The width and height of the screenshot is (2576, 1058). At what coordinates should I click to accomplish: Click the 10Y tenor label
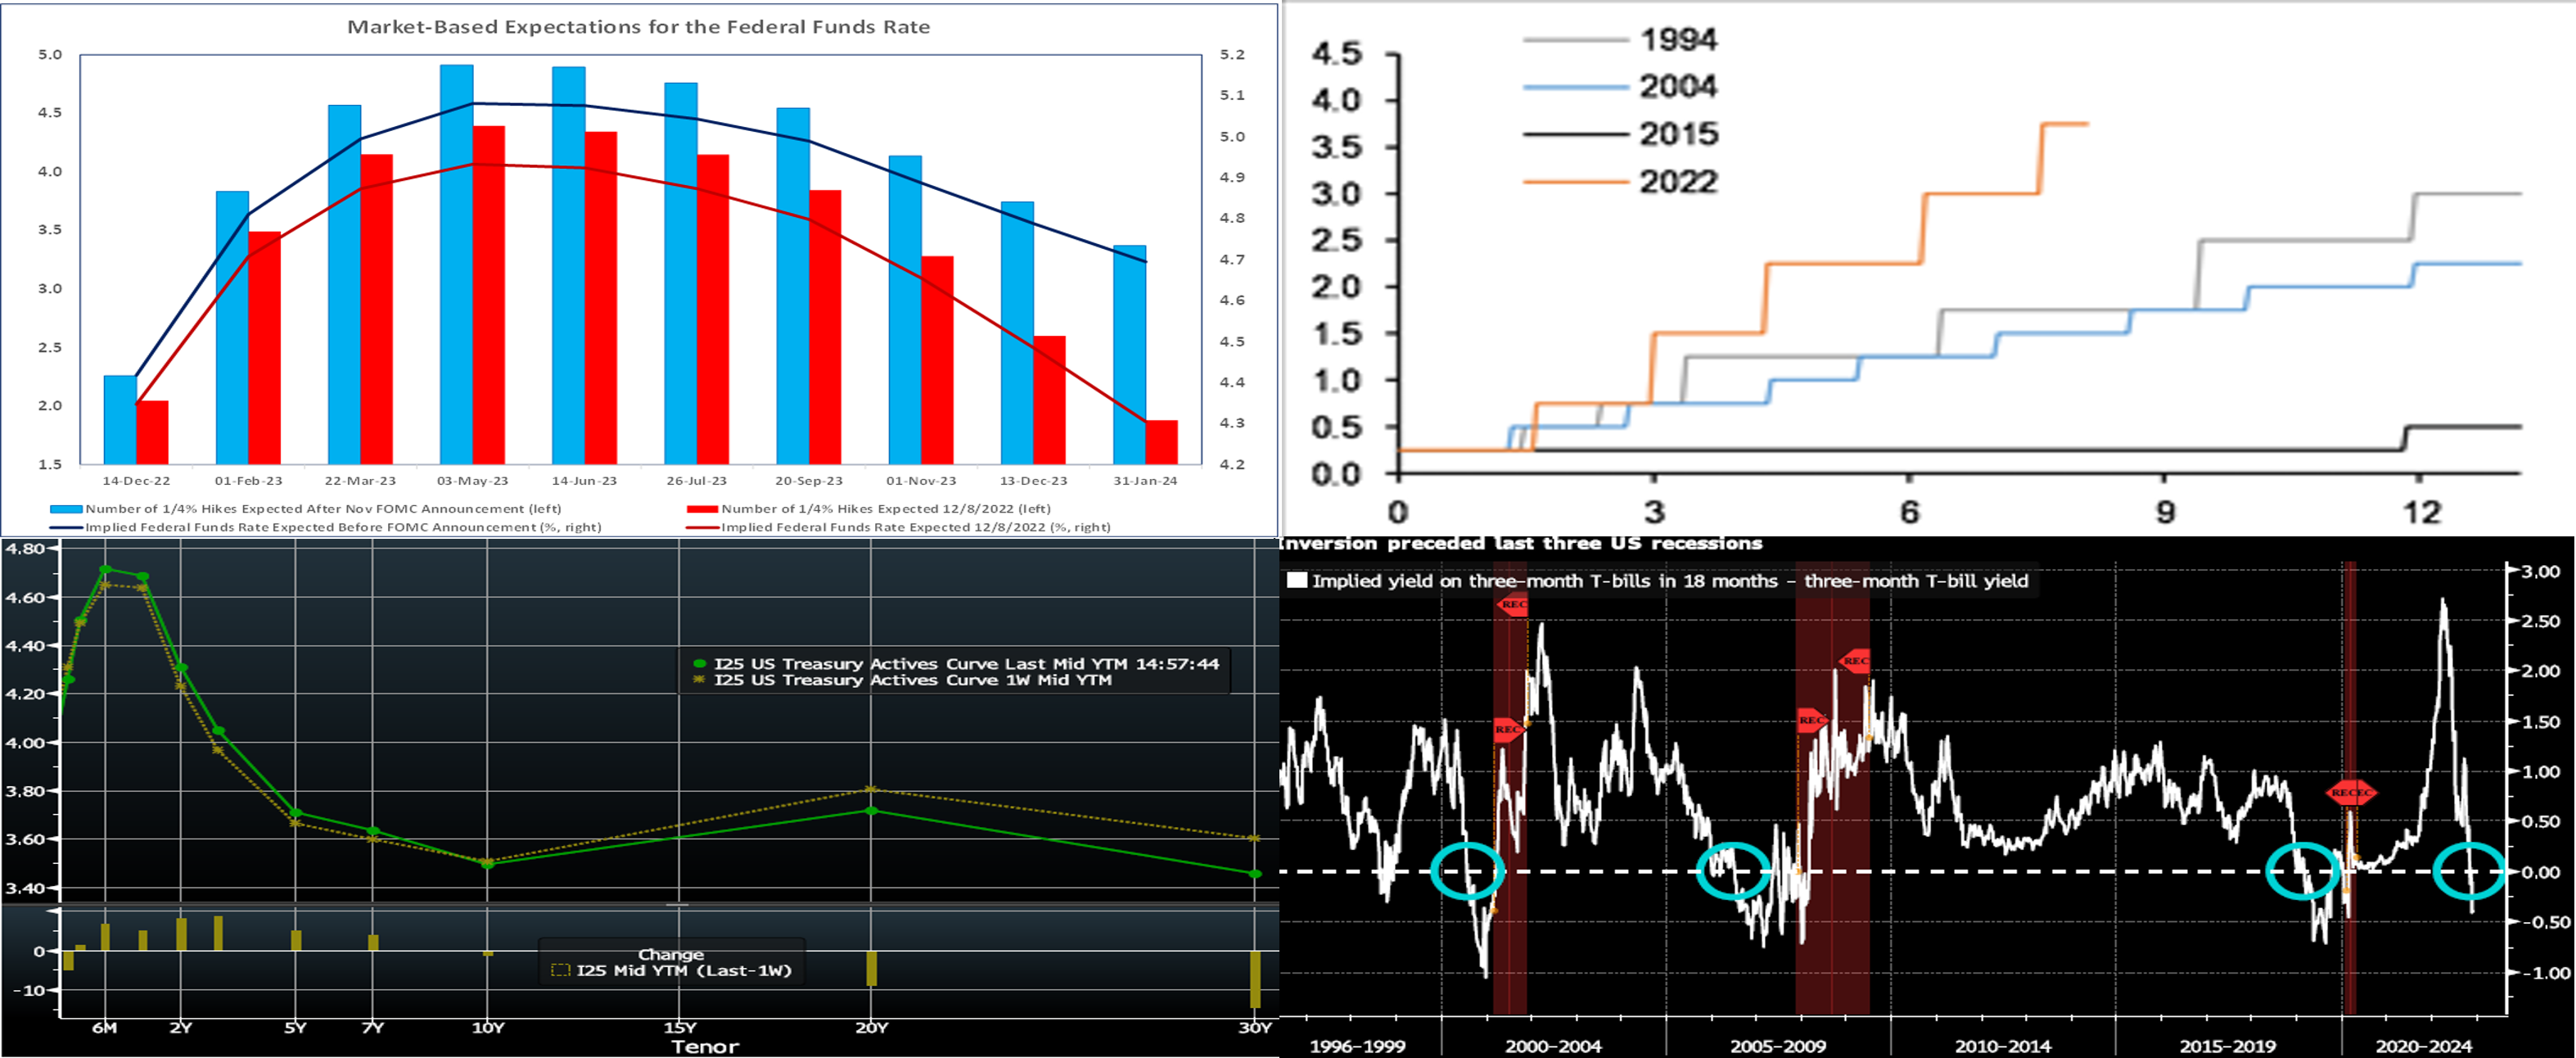(x=488, y=1028)
